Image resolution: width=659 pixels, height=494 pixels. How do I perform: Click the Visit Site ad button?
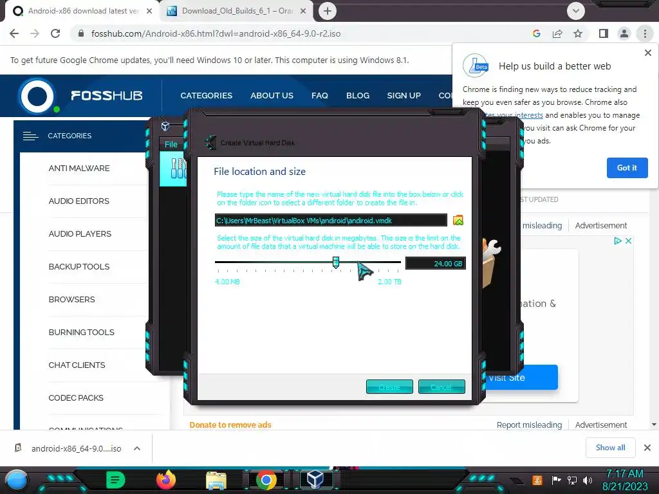pyautogui.click(x=521, y=377)
